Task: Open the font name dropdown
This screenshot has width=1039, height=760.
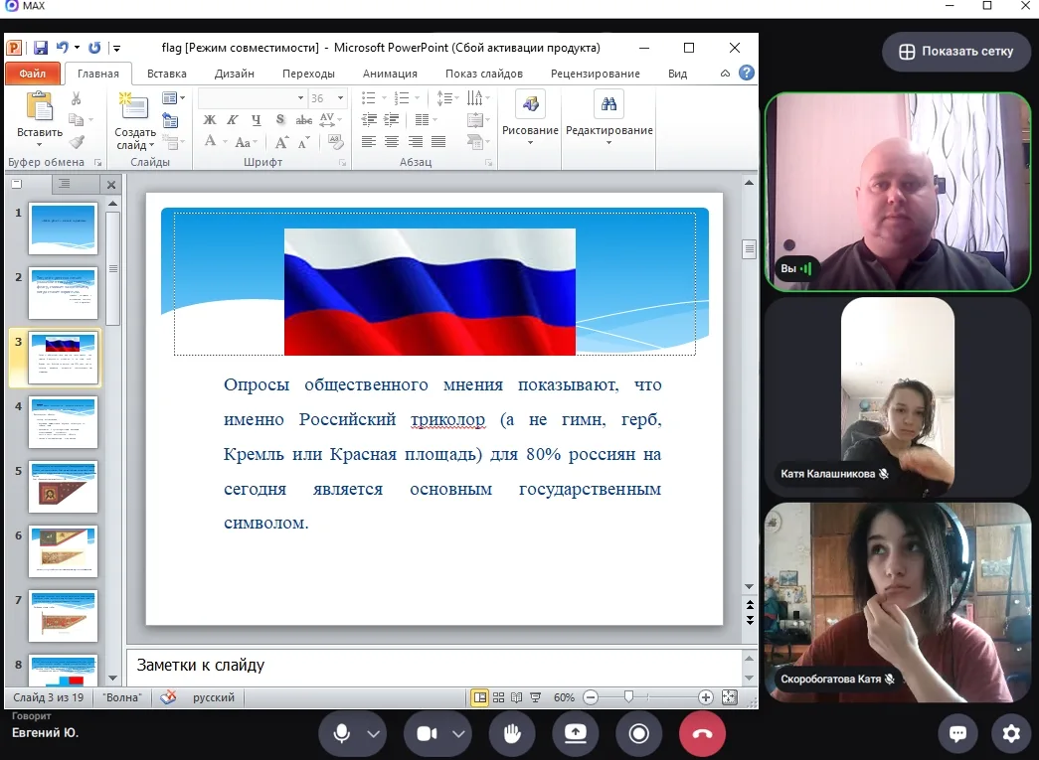Action: [300, 98]
